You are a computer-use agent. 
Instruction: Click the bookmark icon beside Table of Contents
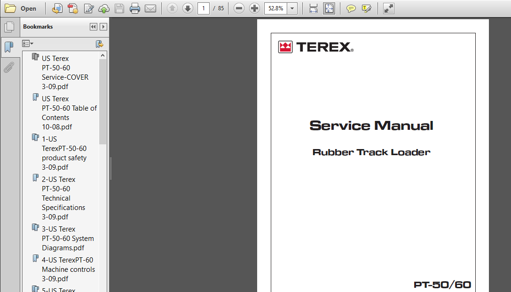click(x=36, y=97)
